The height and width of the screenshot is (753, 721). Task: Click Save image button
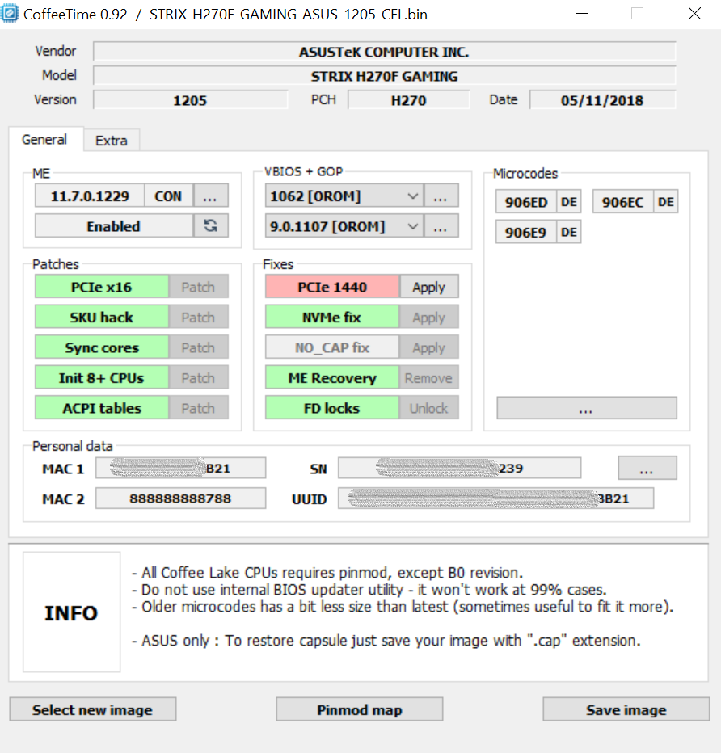click(x=626, y=709)
